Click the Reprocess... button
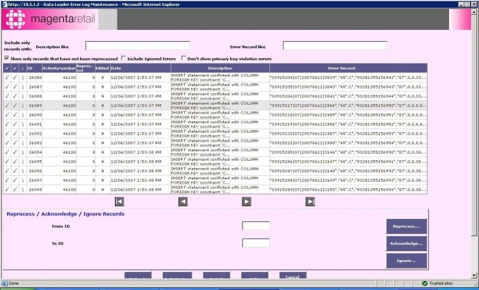The height and width of the screenshot is (290, 479). click(407, 226)
